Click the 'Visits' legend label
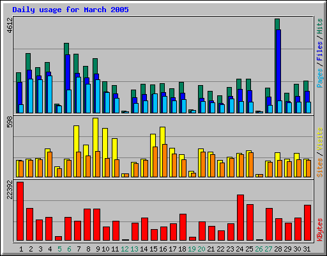Viewport: 327px width, 256px height. point(320,139)
